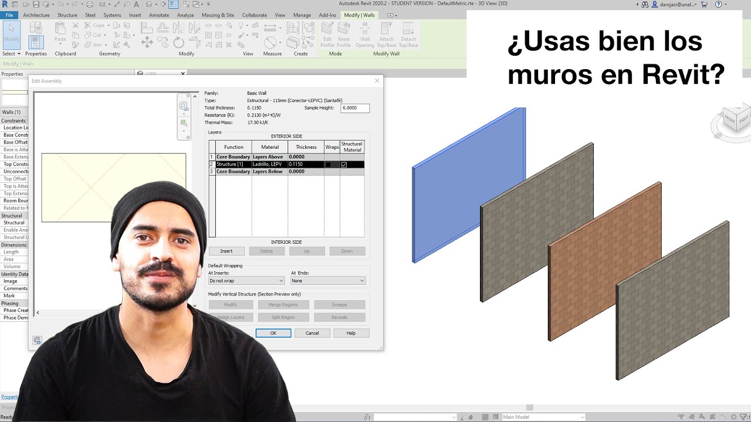Click the 0.1150 thickness cell
The width and height of the screenshot is (751, 422).
(306, 165)
